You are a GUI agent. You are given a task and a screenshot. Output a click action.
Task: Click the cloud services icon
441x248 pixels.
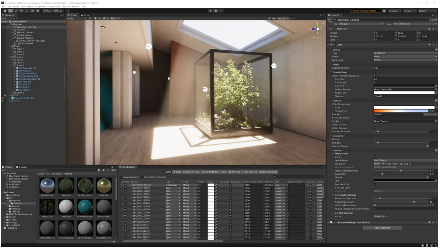click(x=385, y=10)
